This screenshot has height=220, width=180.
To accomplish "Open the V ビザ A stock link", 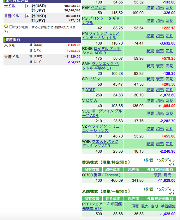I will (x=91, y=101).
